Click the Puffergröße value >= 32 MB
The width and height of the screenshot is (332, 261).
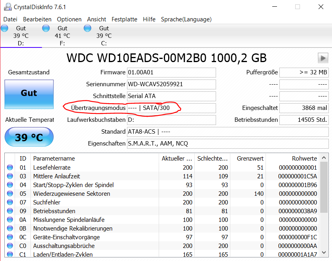(304, 72)
